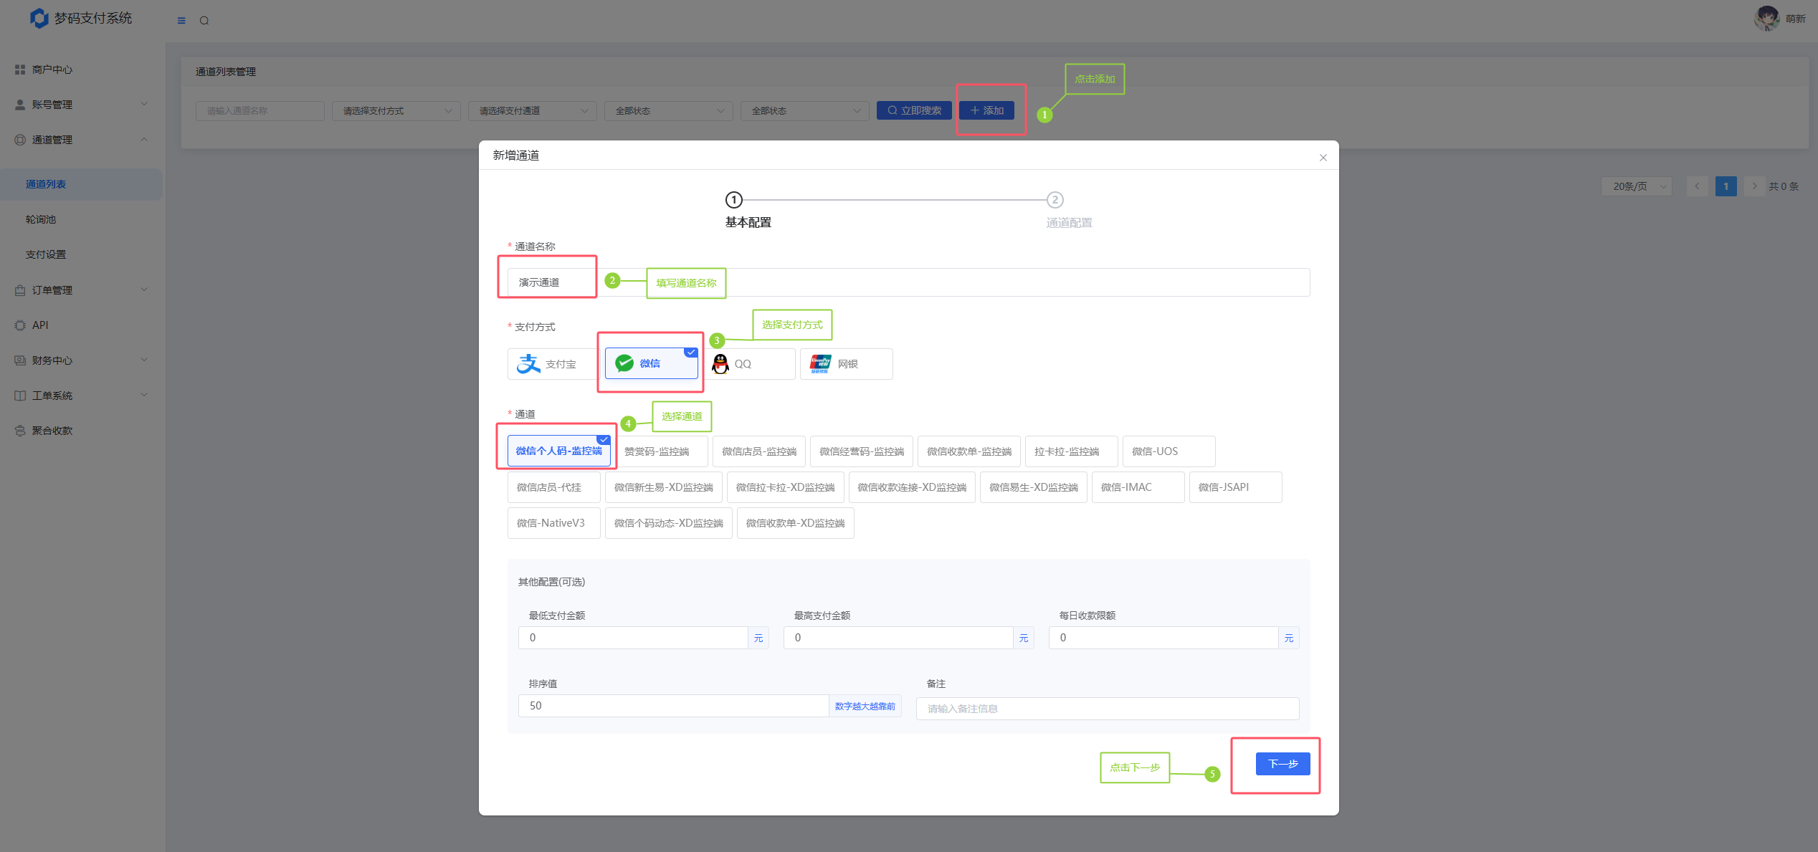Click the Alipay logo payment option
This screenshot has width=1818, height=852.
tap(528, 364)
